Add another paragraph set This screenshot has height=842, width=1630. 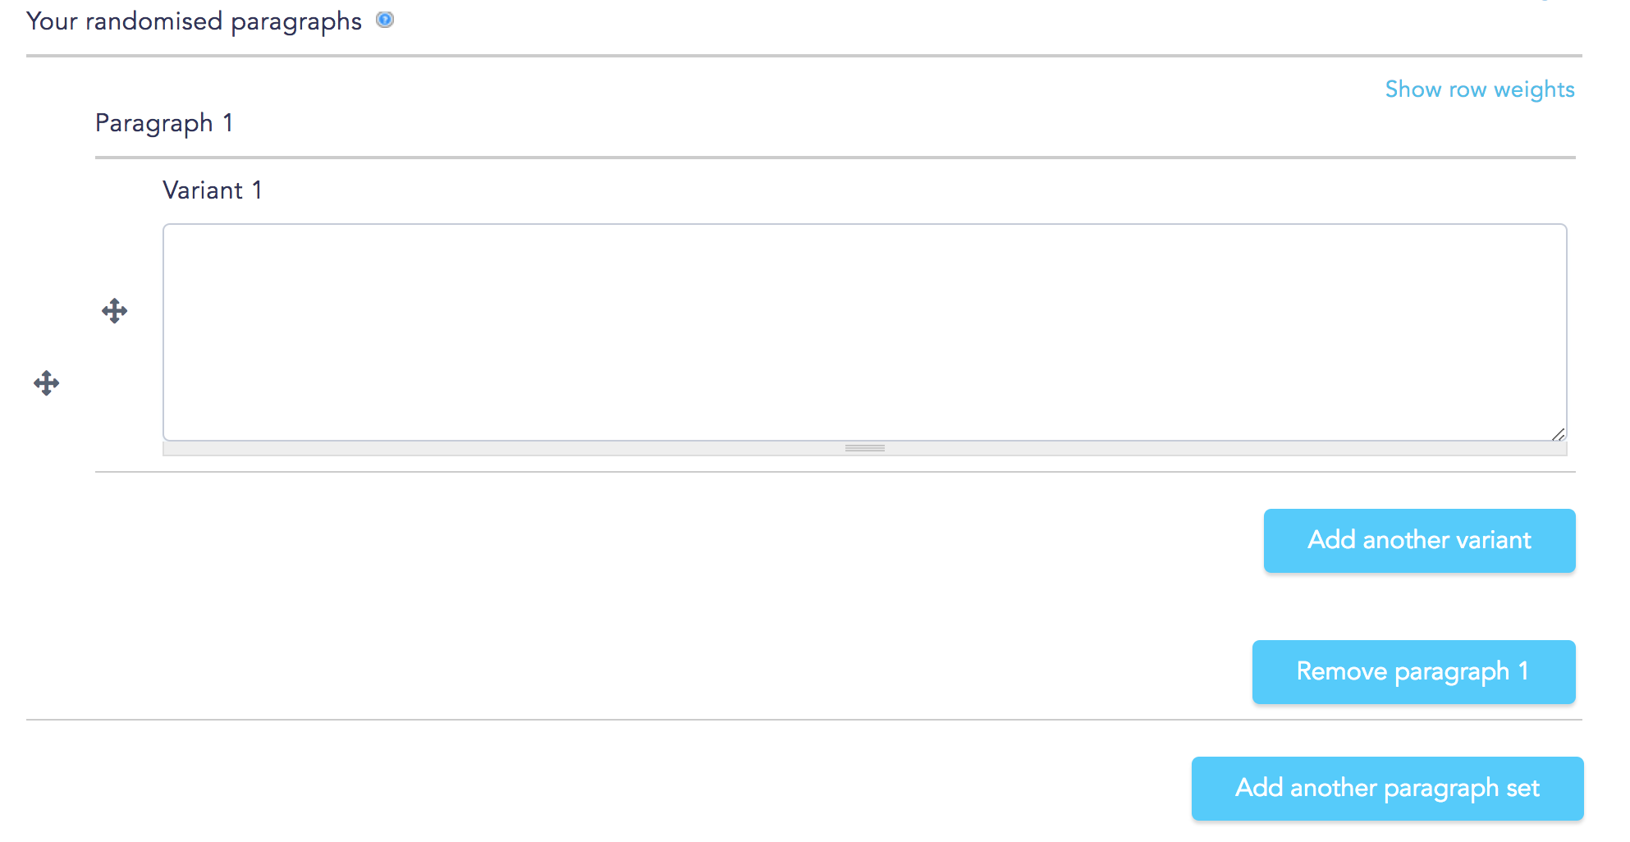tap(1387, 789)
